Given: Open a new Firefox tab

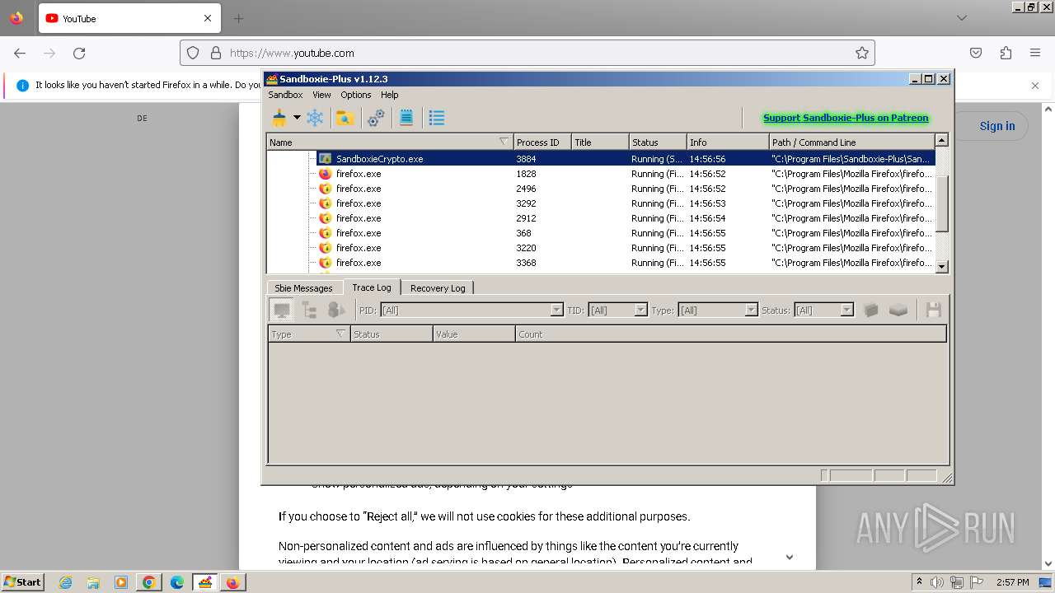Looking at the screenshot, I should [238, 18].
